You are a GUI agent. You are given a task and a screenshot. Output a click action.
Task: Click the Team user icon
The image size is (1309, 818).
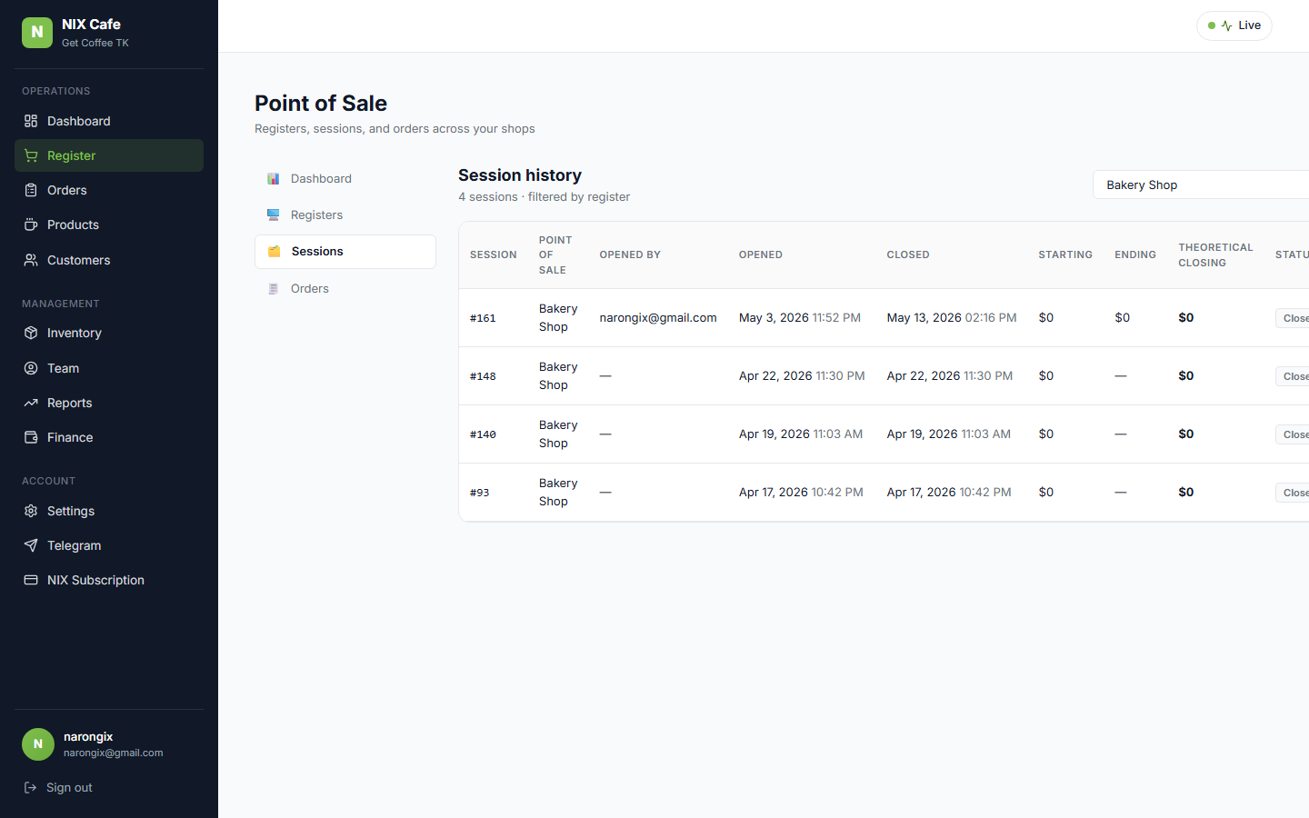coord(31,368)
